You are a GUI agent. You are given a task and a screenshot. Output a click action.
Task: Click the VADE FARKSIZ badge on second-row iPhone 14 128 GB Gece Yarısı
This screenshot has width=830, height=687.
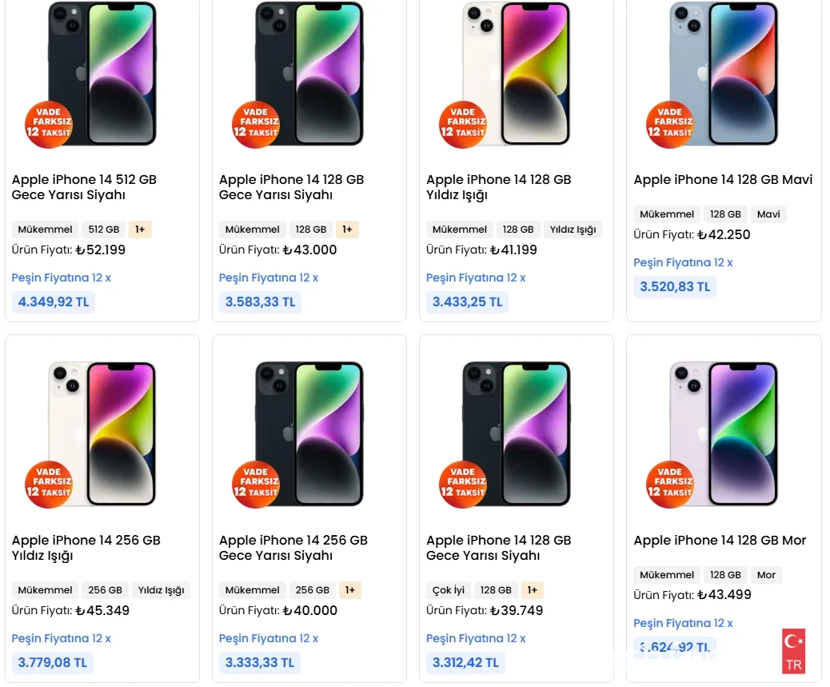click(x=463, y=484)
